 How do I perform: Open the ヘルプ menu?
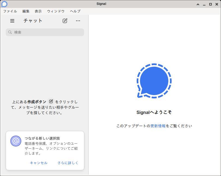[75, 11]
